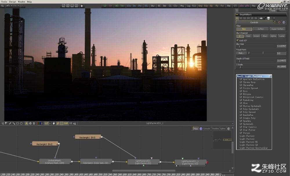Viewport: 290px width, 176px height.
Task: Show viewer buffer A
Action: (x=26, y=123)
